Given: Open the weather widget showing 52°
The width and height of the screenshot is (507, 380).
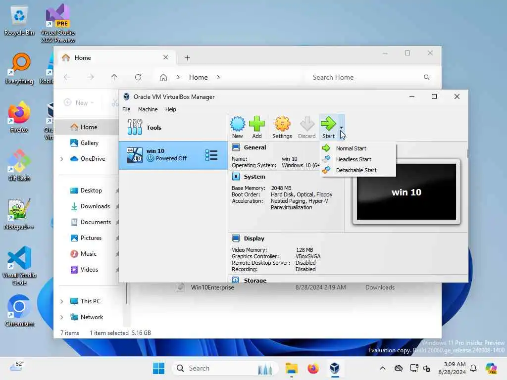Looking at the screenshot, I should click(16, 367).
